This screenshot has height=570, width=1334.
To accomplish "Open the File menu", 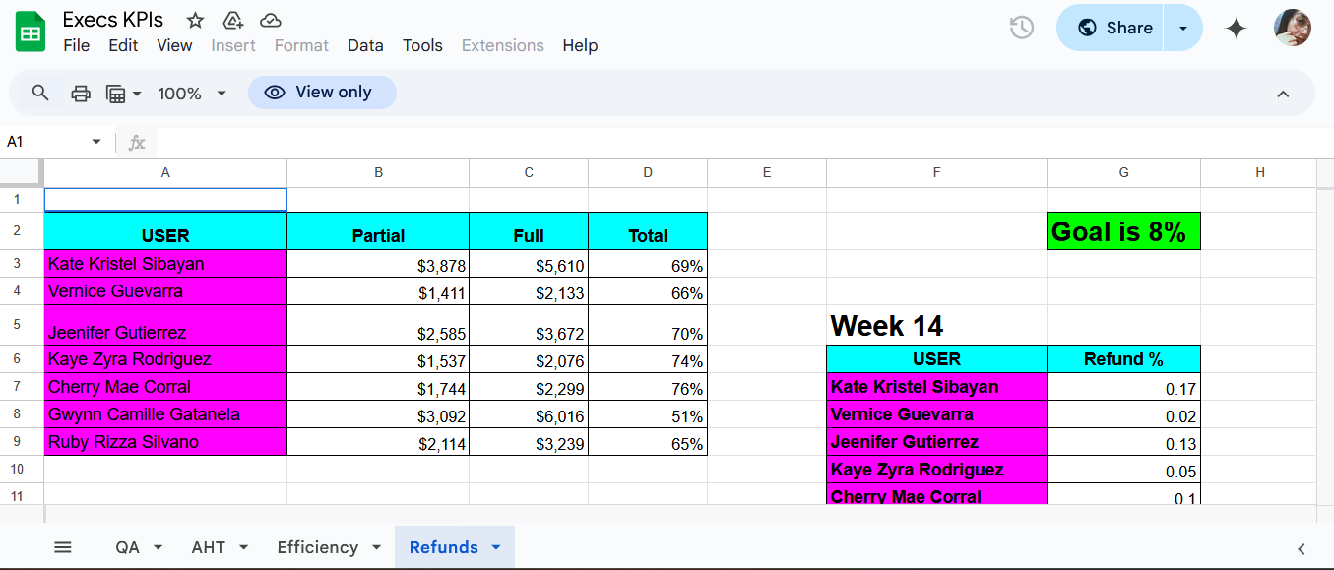I will (77, 45).
